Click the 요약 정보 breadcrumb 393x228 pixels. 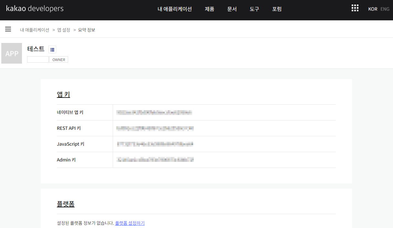point(87,30)
